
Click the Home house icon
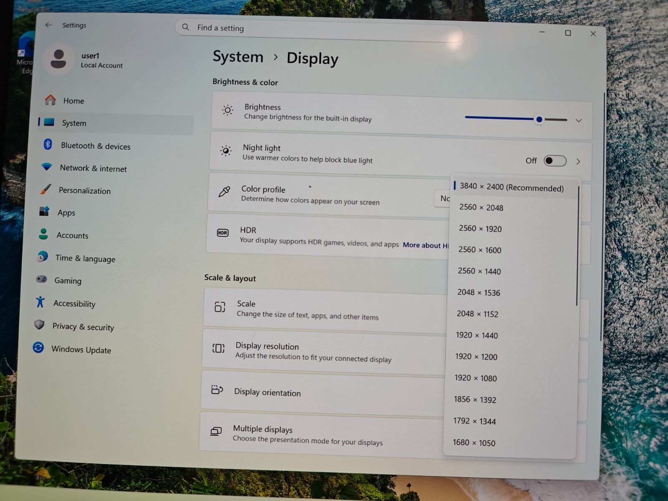click(51, 100)
